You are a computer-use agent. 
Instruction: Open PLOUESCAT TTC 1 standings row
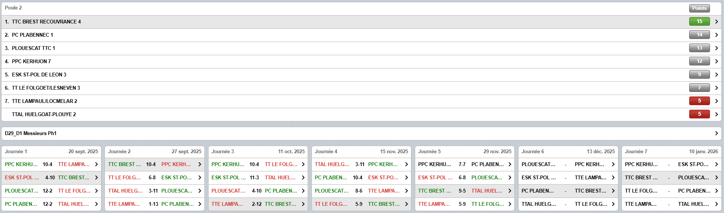(x=33, y=48)
